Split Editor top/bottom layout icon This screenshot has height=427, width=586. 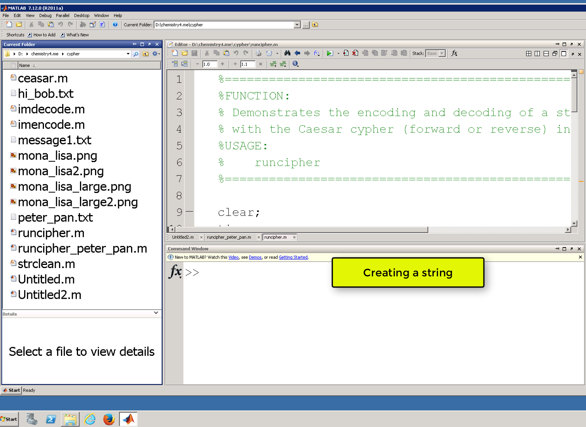(546, 54)
